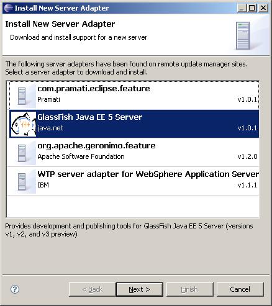Click the Cancel button
Image resolution: width=272 pixels, height=306 pixels.
(240, 289)
